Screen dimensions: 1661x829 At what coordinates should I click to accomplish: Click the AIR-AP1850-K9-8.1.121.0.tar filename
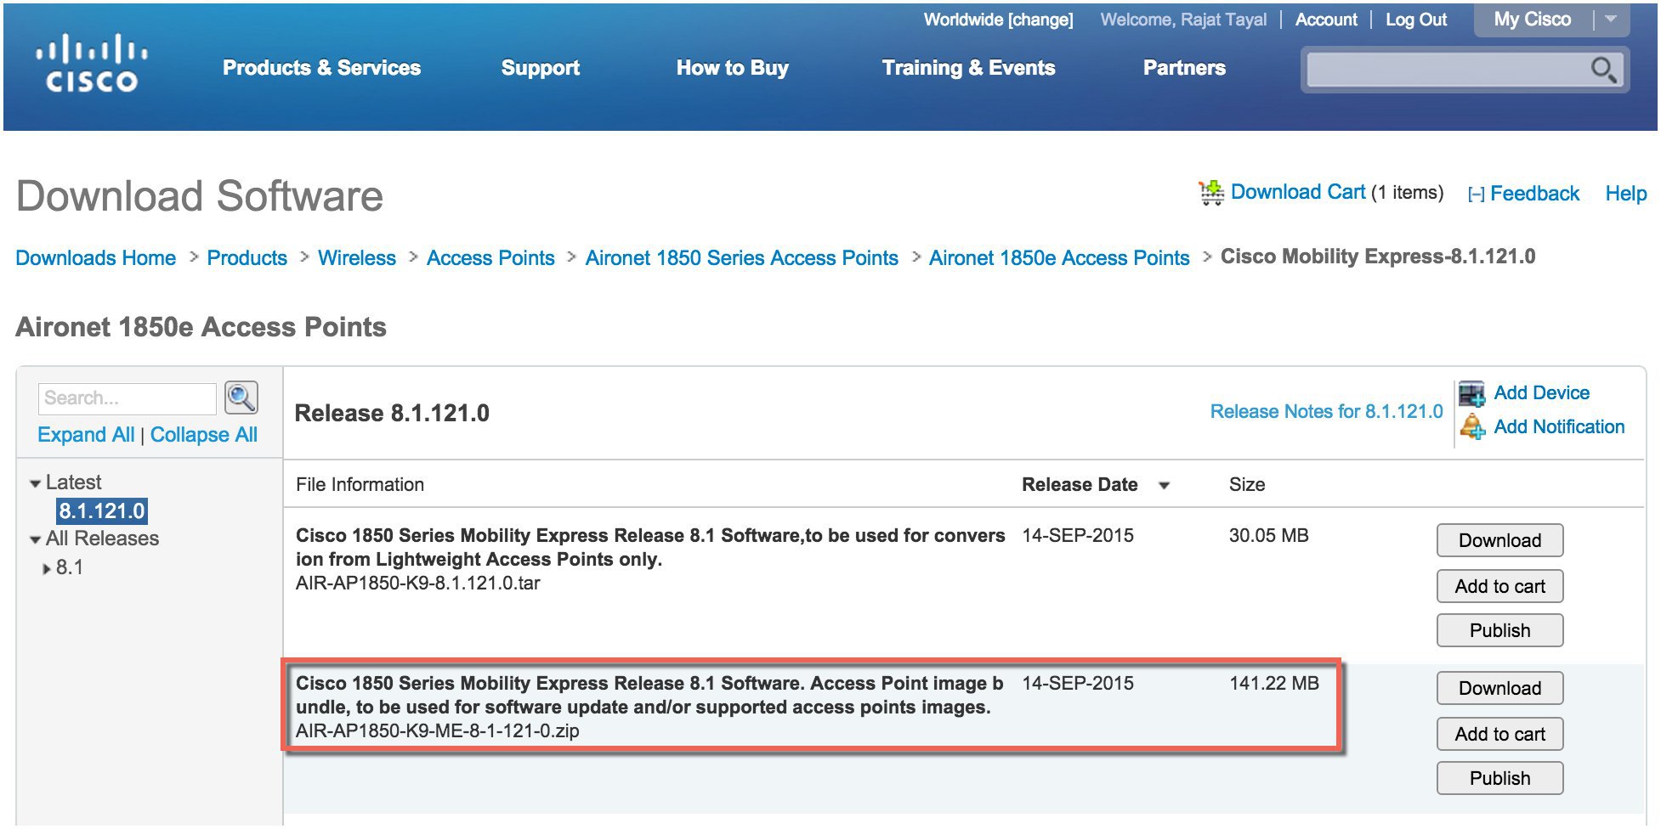418,584
